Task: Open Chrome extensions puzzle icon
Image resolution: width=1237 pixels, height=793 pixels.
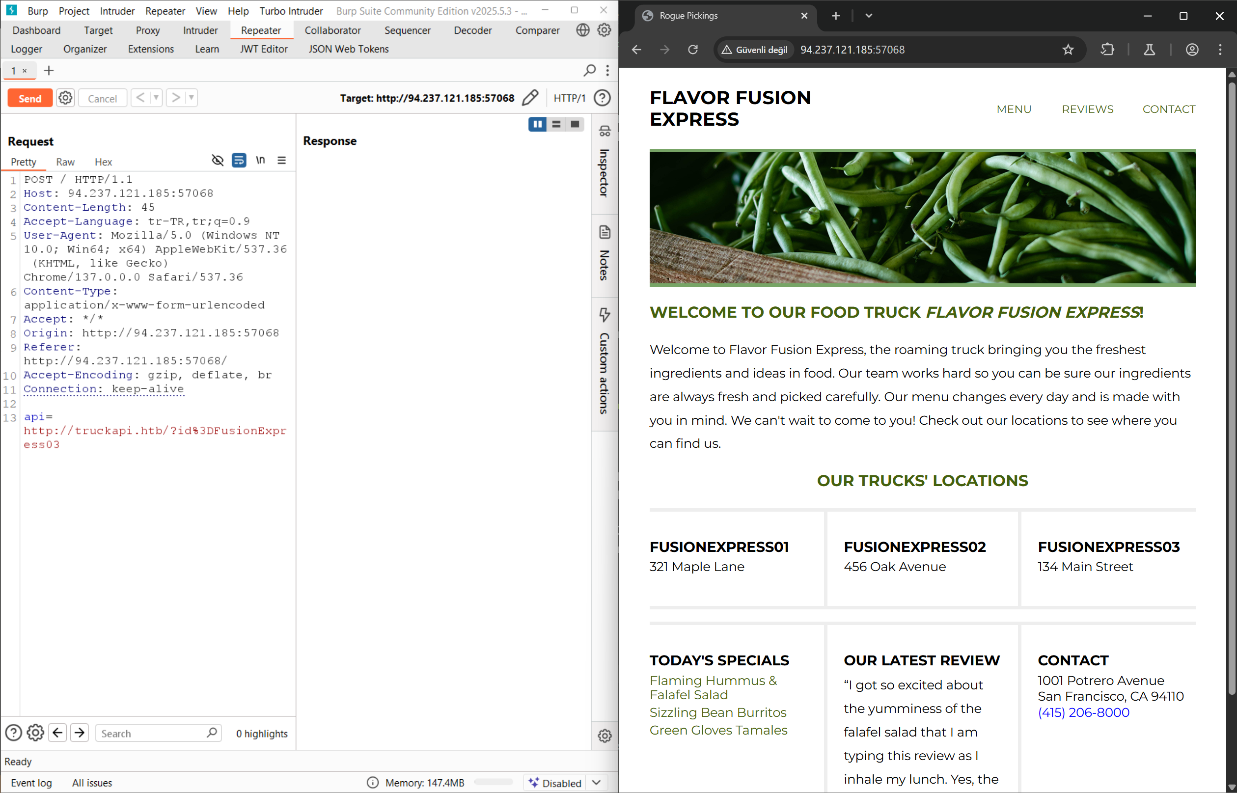Action: [1107, 50]
